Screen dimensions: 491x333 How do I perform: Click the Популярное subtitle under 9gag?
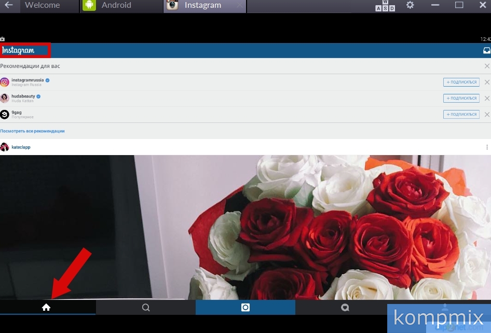tap(22, 117)
